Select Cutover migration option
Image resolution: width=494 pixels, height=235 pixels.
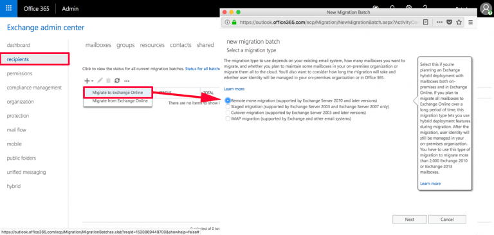click(228, 113)
